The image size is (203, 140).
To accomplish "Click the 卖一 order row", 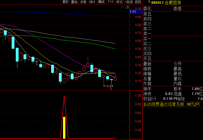I will (x=173, y=33).
